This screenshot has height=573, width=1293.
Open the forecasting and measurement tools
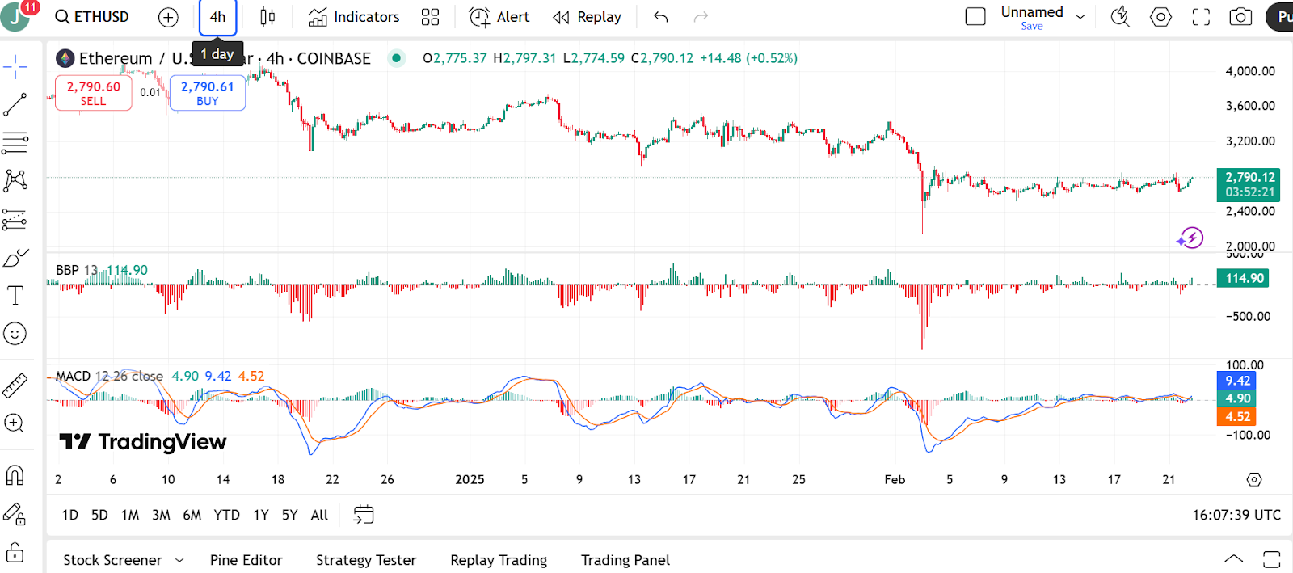click(x=15, y=219)
